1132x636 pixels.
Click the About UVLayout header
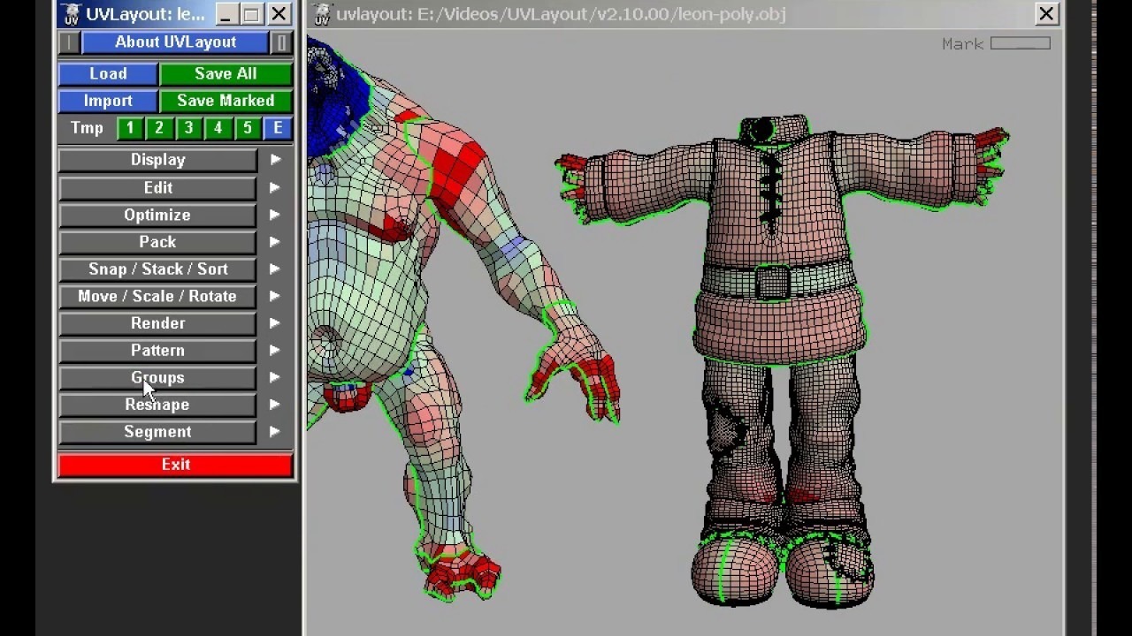[x=175, y=42]
